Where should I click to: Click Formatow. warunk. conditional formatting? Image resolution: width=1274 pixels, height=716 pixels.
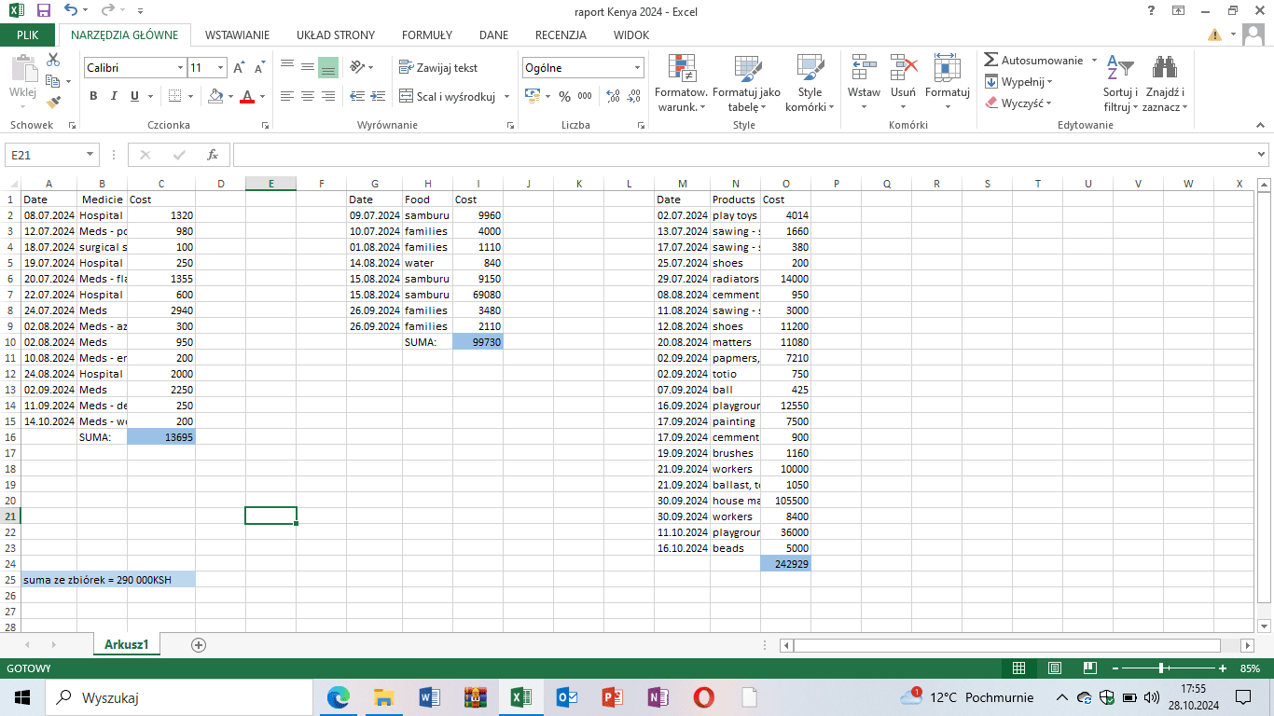[x=681, y=83]
